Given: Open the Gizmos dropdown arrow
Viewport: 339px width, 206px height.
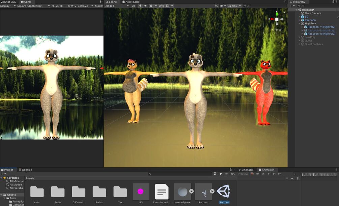Looking at the screenshot, I should point(240,6).
